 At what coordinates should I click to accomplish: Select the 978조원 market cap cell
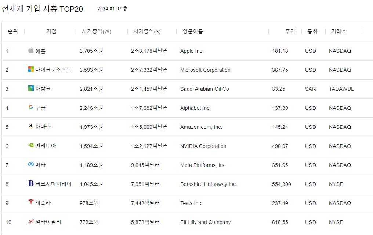(89, 203)
